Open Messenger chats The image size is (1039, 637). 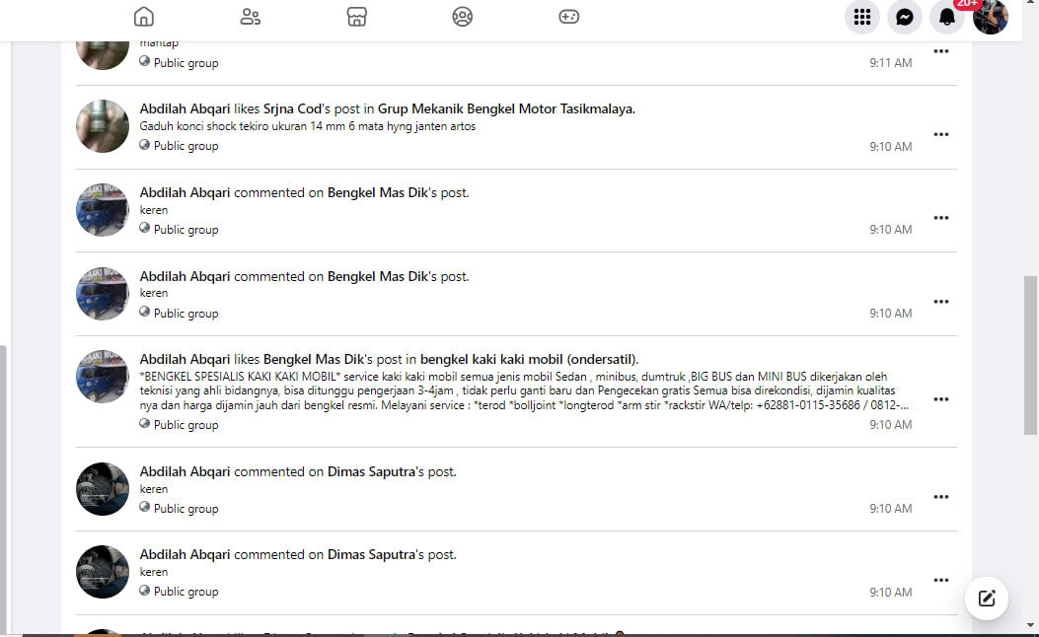pos(905,17)
